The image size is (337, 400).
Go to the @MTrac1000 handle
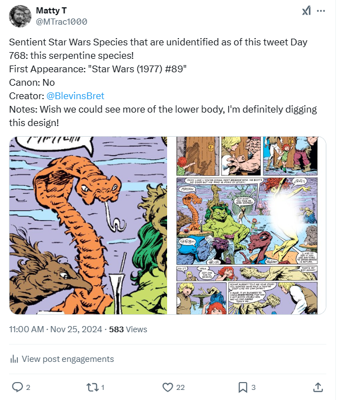pyautogui.click(x=61, y=22)
